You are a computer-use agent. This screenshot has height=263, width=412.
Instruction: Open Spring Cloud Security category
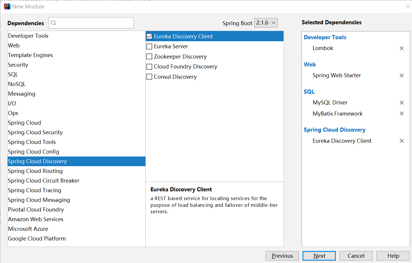pyautogui.click(x=77, y=132)
